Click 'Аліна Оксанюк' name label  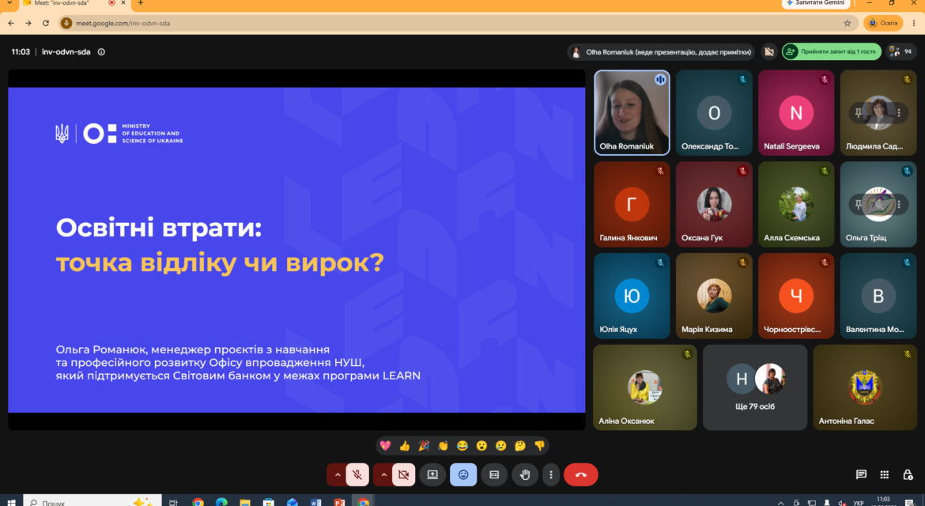click(x=626, y=421)
